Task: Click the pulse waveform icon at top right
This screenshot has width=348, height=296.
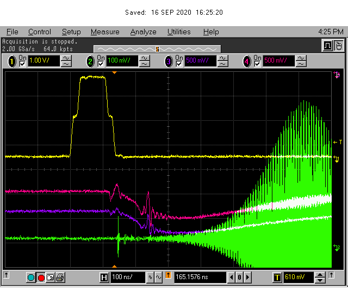Action: [327, 46]
